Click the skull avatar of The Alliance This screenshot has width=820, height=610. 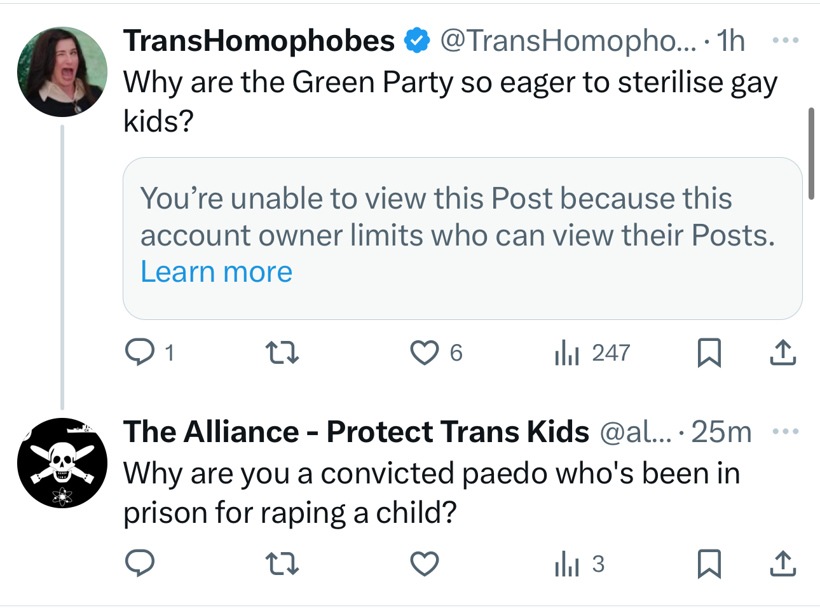62,462
